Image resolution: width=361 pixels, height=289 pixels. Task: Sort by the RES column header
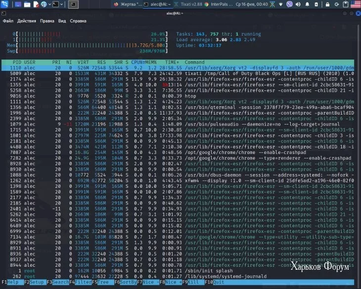click(x=101, y=62)
